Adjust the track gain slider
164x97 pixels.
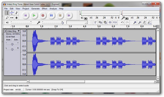12,44
